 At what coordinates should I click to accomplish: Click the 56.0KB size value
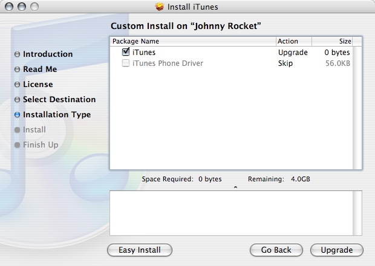pos(337,63)
